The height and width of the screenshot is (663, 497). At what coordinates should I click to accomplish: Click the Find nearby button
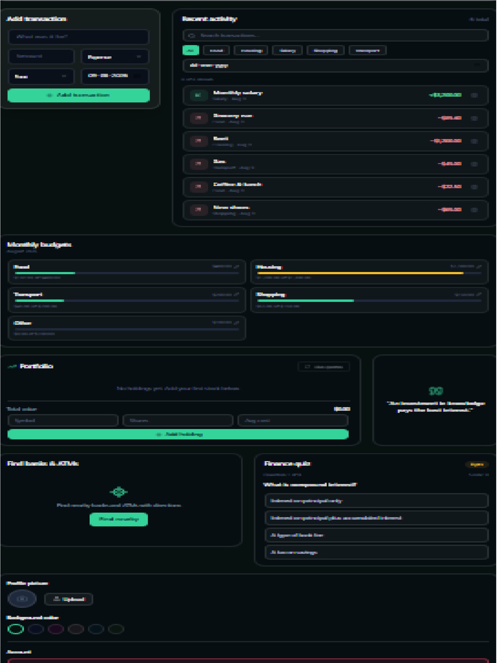point(119,519)
